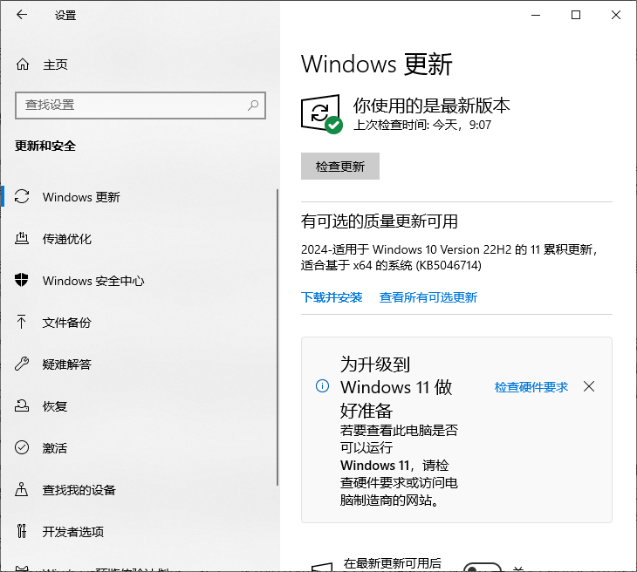The height and width of the screenshot is (572, 637).
Task: Click the Windows 安全中心 shield icon
Action: (x=22, y=280)
